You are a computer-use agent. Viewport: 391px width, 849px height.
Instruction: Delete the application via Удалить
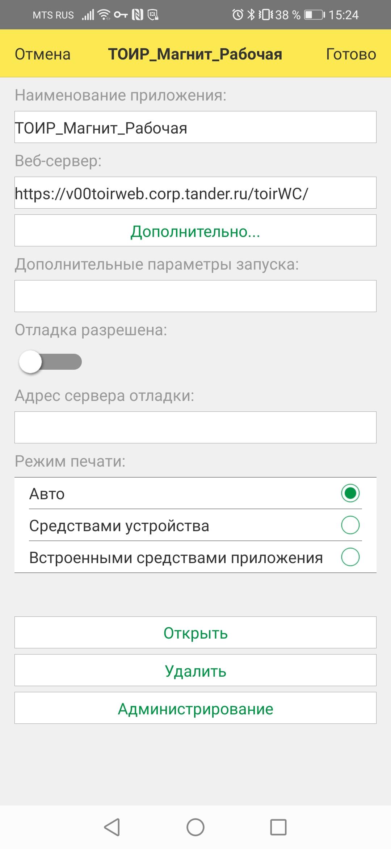[x=195, y=670]
